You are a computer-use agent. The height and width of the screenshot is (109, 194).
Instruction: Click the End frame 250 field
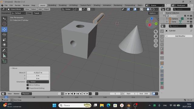[144, 94]
